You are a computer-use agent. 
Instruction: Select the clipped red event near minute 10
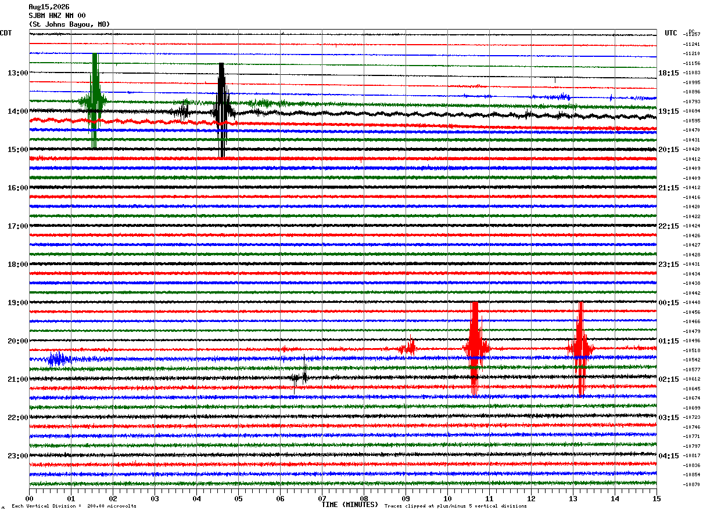coord(475,349)
